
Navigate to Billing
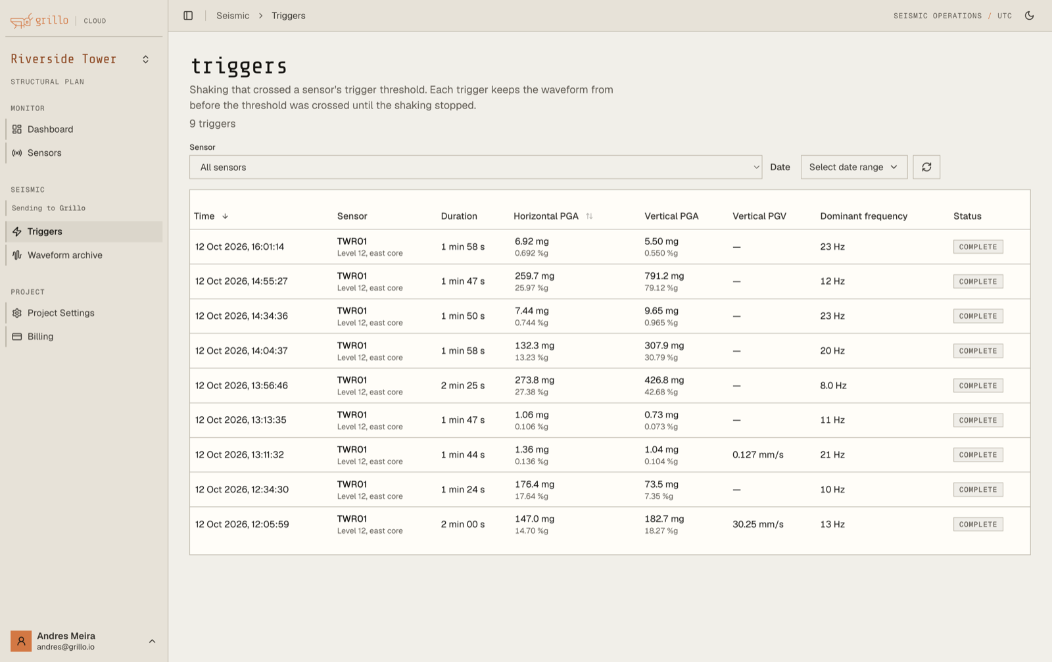pyautogui.click(x=84, y=337)
